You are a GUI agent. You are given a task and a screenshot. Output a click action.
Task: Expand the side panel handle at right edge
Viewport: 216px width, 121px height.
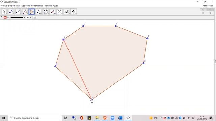point(215,62)
